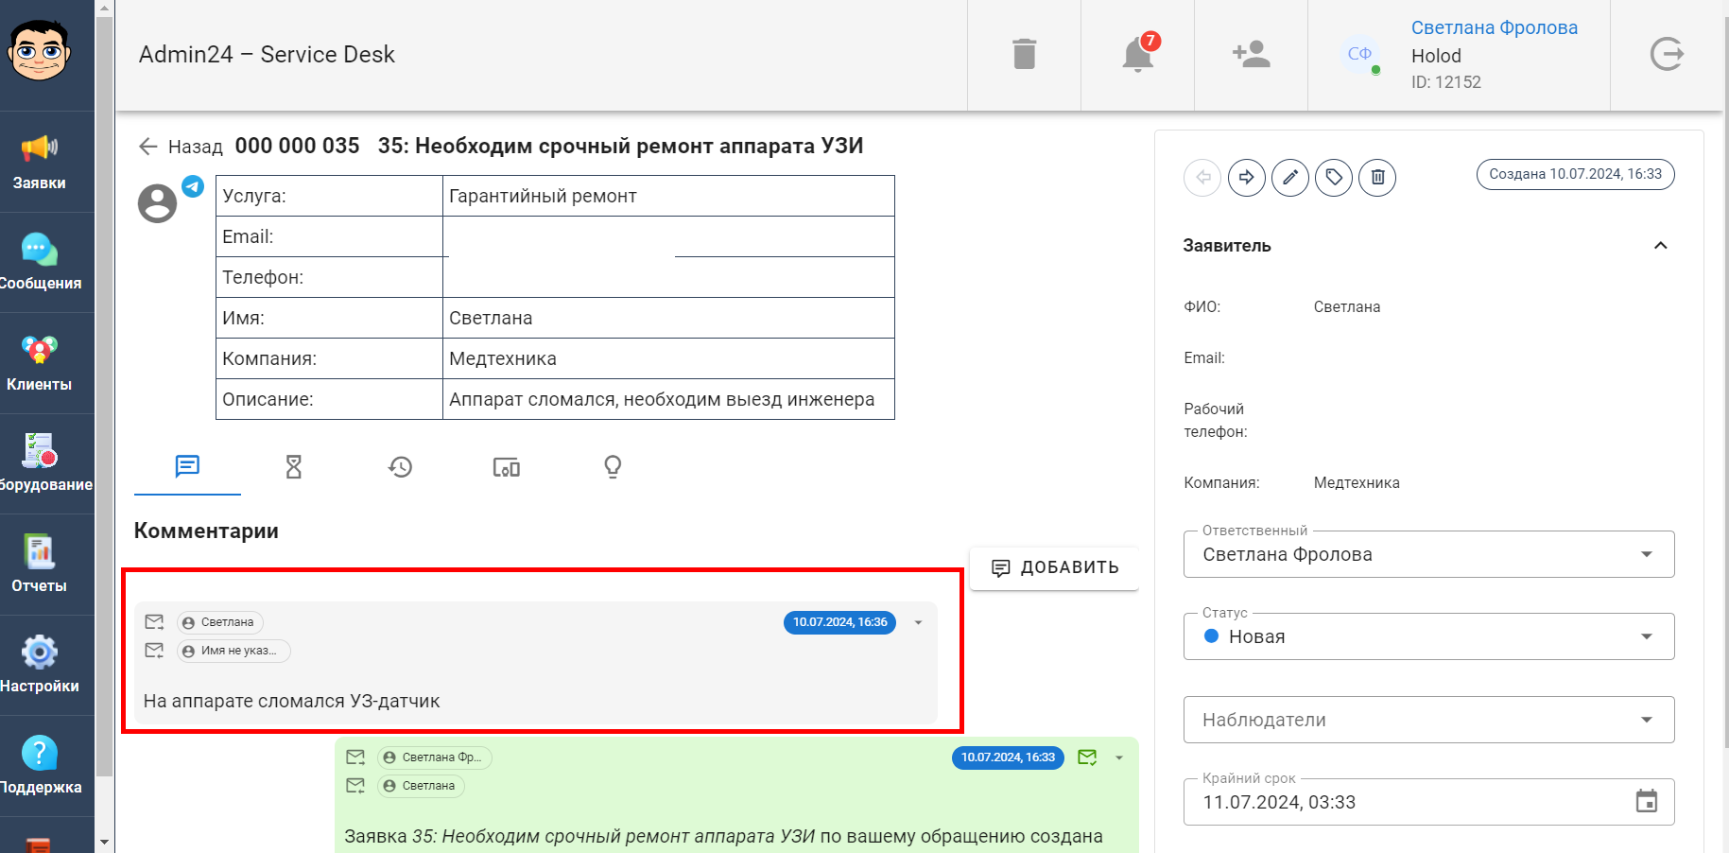Viewport: 1729px width, 853px height.
Task: Expand the menu arrow in the 16:33 comment
Action: 1119,757
